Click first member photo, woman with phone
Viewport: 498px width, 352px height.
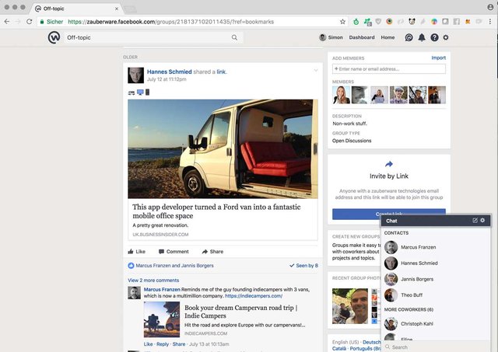coord(341,95)
